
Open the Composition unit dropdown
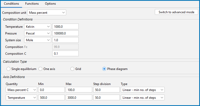[x=47, y=13]
